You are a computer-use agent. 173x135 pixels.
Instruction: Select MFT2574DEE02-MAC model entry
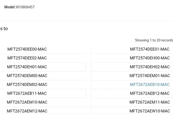point(27,58)
